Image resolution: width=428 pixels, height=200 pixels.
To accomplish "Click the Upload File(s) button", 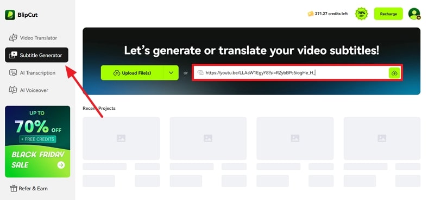I will (132, 73).
